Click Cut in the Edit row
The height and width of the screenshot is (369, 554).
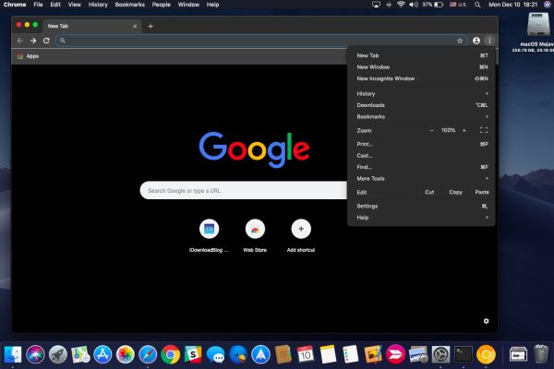point(429,192)
